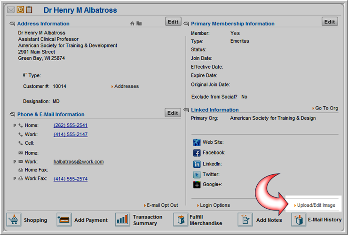Click the building address icon
This screenshot has height=235, width=348.
coord(139,23)
